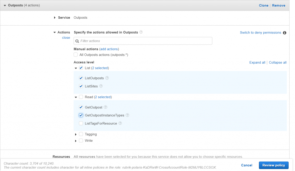Click the Review policy button

click(x=274, y=165)
